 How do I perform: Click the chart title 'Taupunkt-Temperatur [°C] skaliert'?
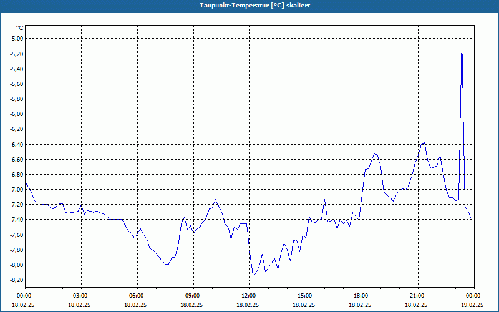[255, 6]
